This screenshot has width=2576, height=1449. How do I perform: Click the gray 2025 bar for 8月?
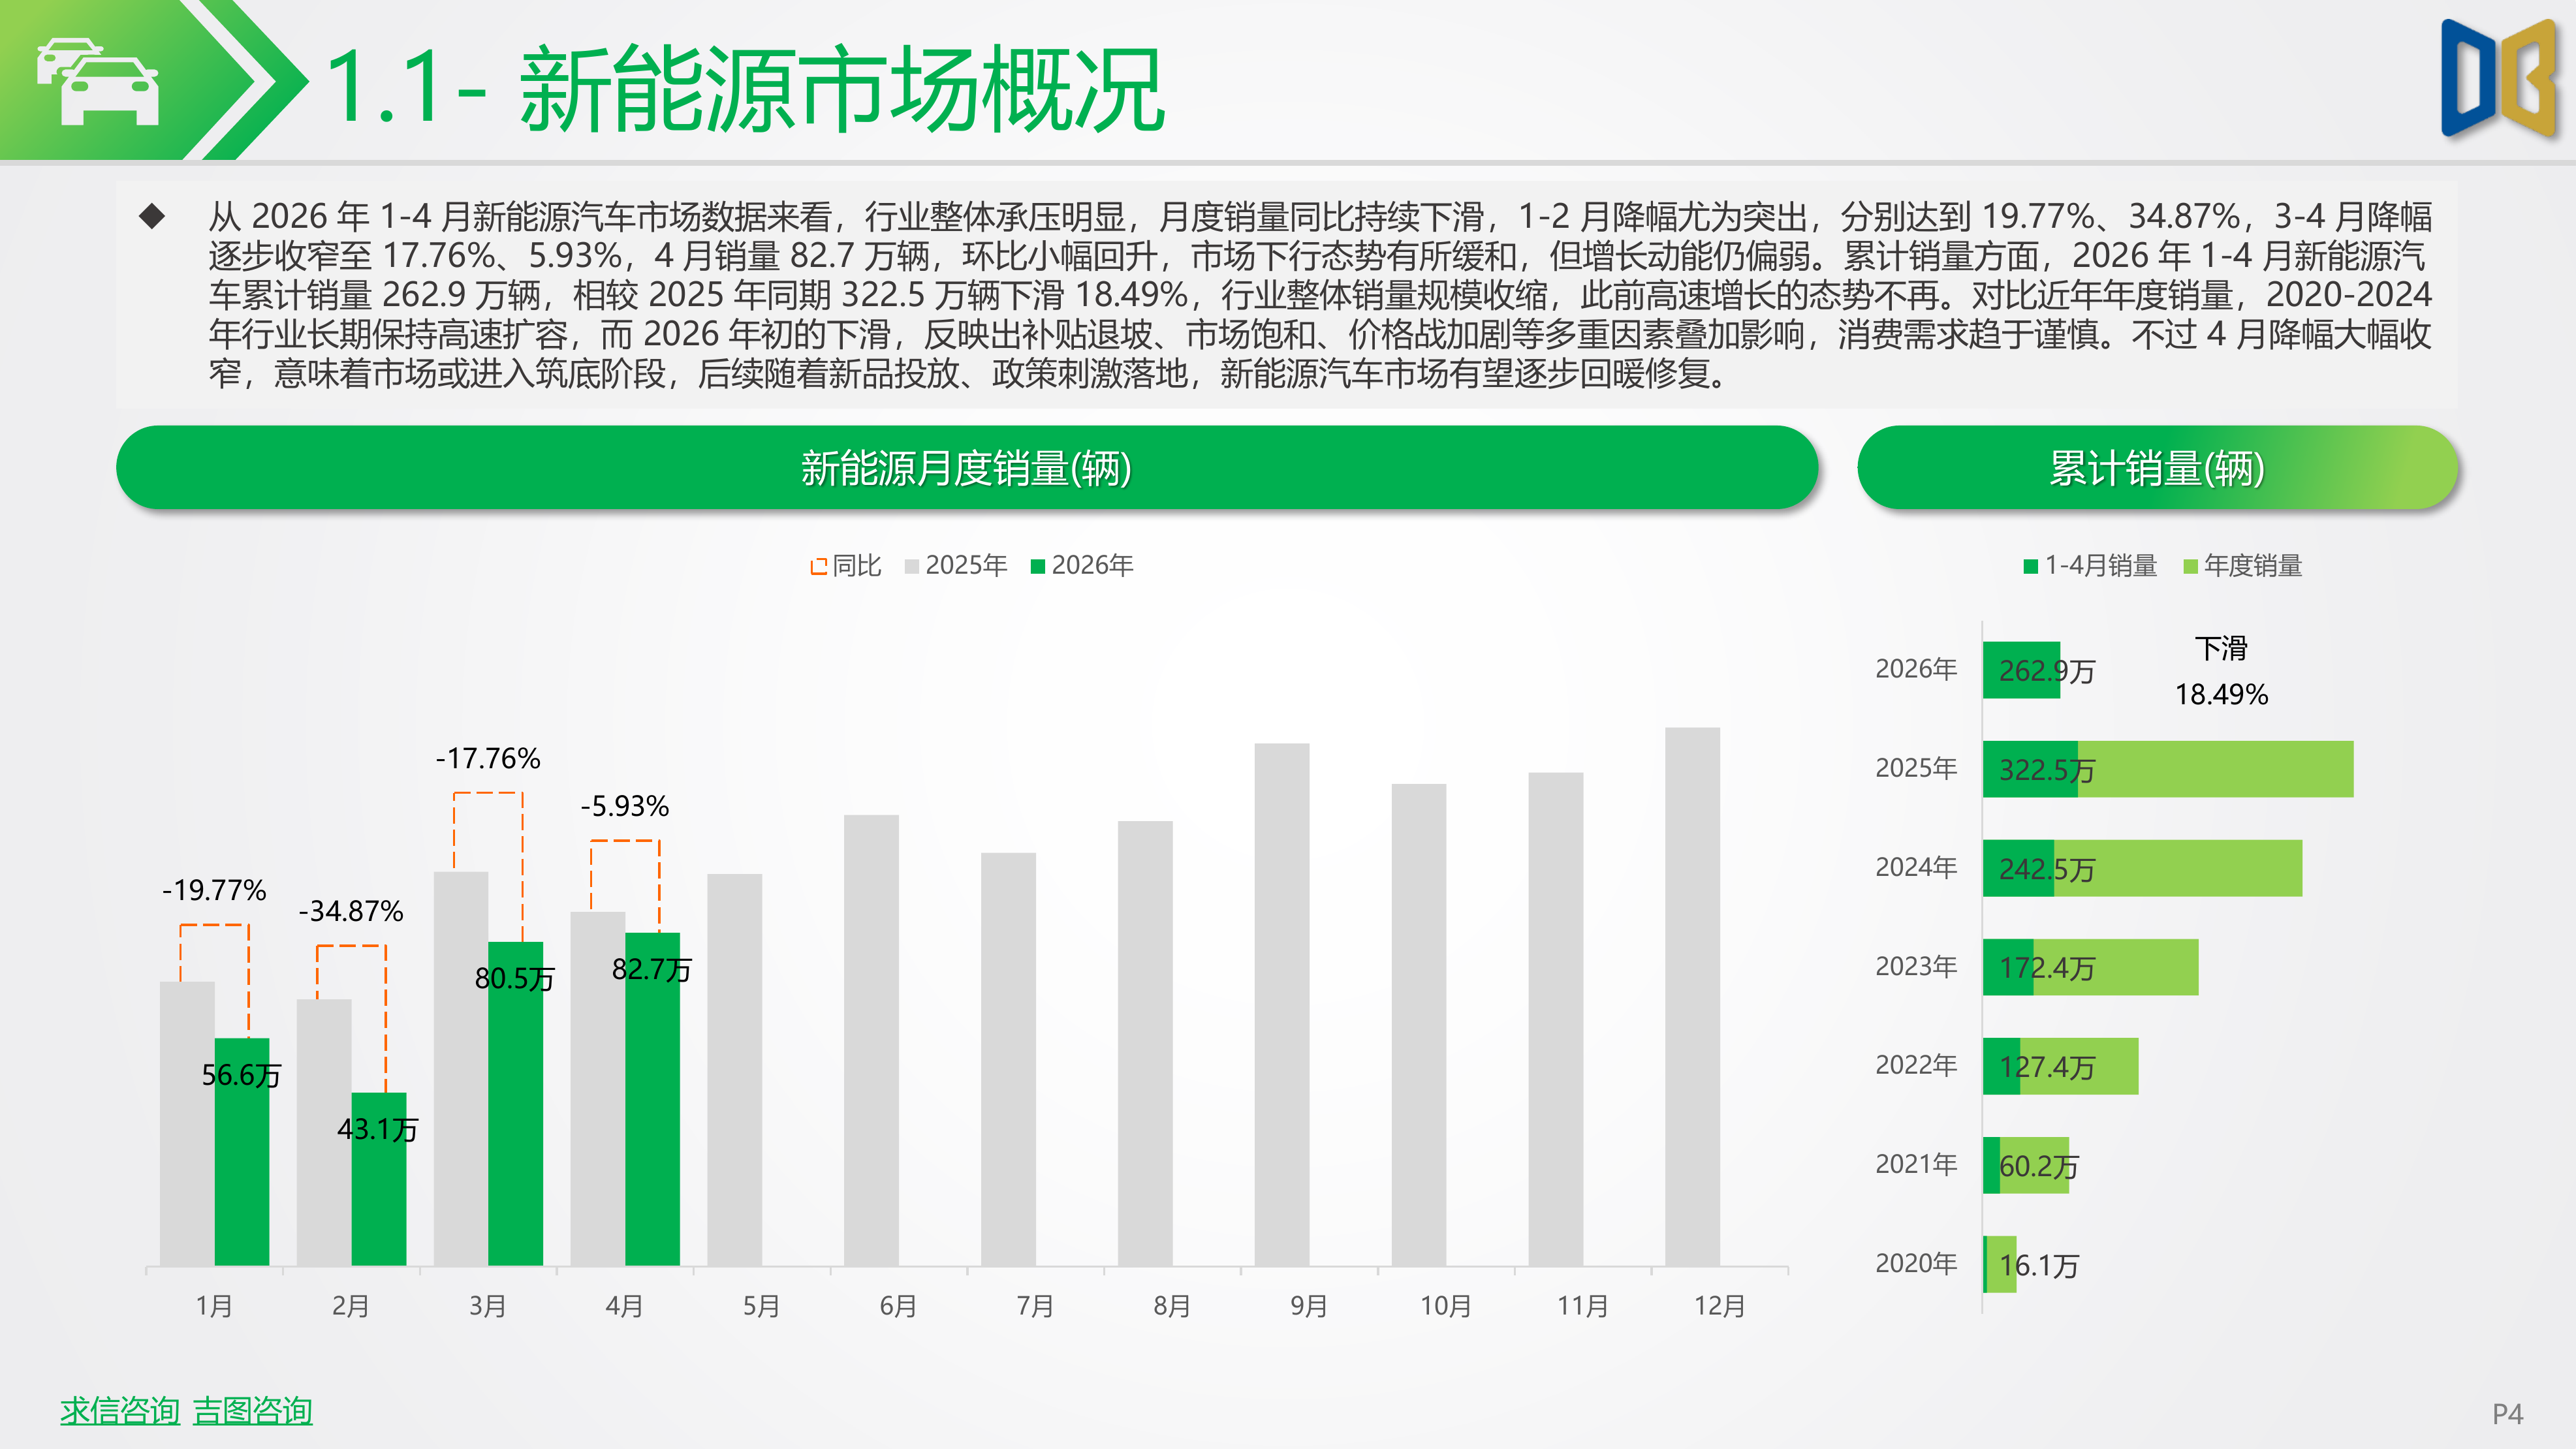tap(1145, 1043)
